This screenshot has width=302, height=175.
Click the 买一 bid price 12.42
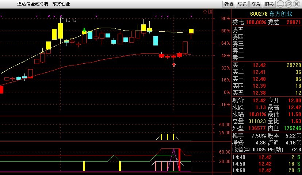tap(259, 65)
